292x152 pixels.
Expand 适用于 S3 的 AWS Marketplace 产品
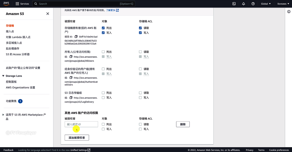click(3, 115)
